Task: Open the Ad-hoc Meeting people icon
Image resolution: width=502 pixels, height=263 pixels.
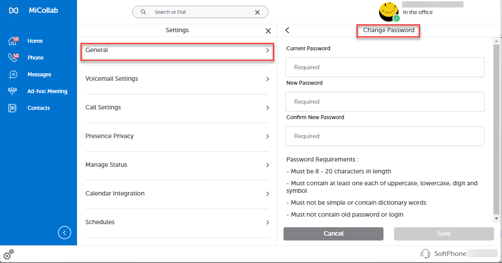Action: [x=12, y=91]
